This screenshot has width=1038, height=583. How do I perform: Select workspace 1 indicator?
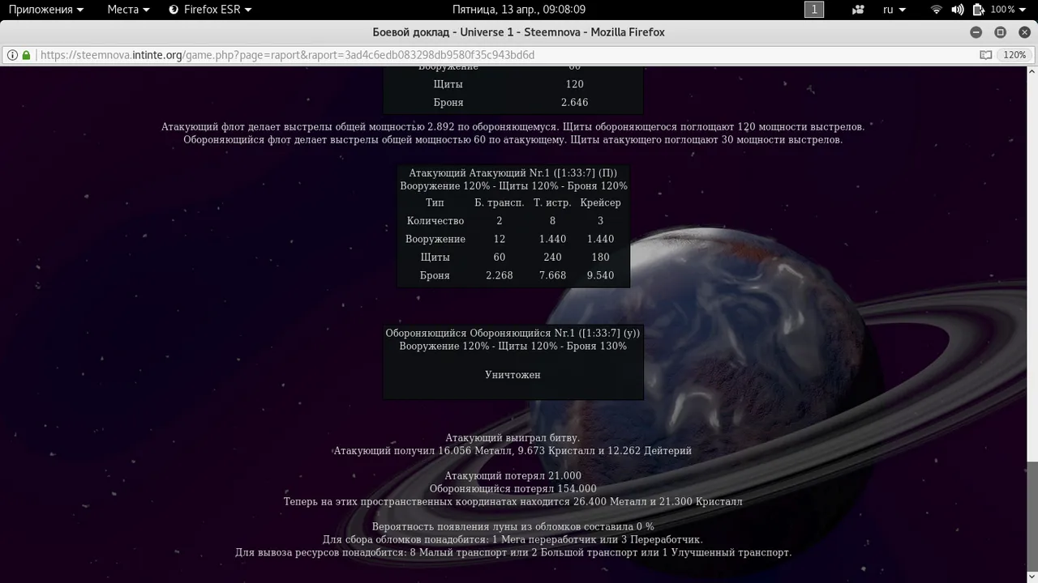click(814, 10)
